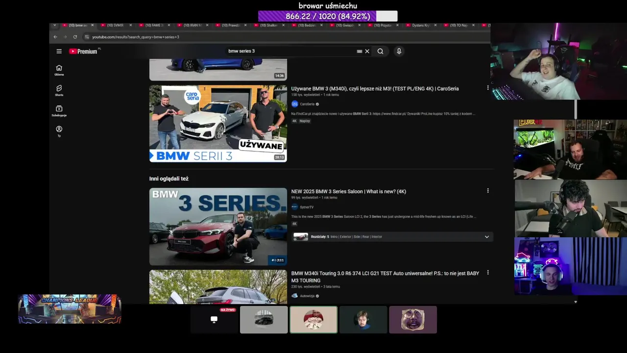Select the NA ŻYWO screen share tile
This screenshot has height=353, width=627.
[x=214, y=320]
